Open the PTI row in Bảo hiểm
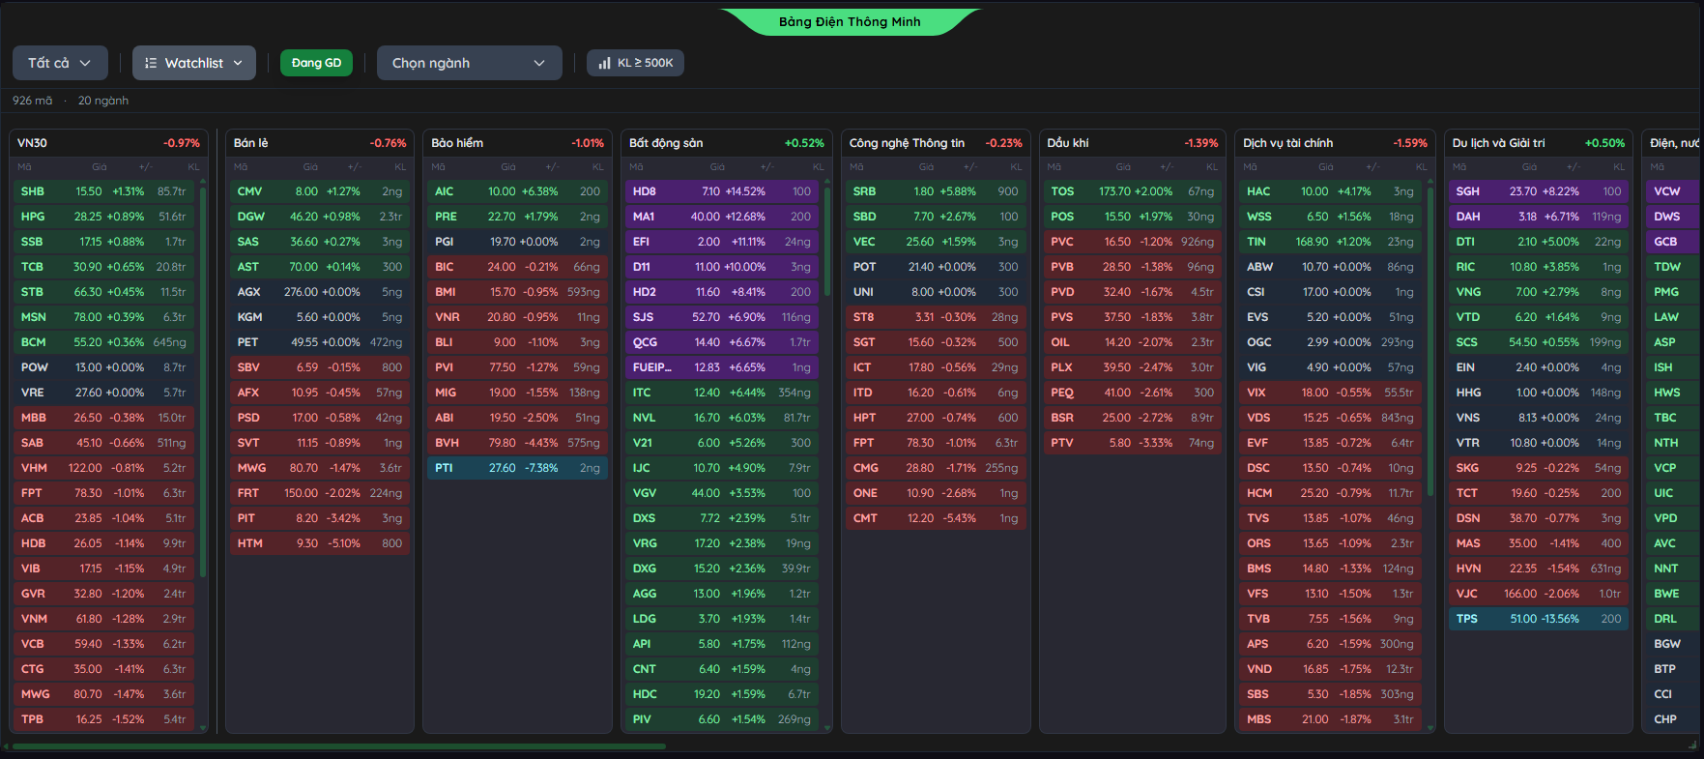 (517, 468)
